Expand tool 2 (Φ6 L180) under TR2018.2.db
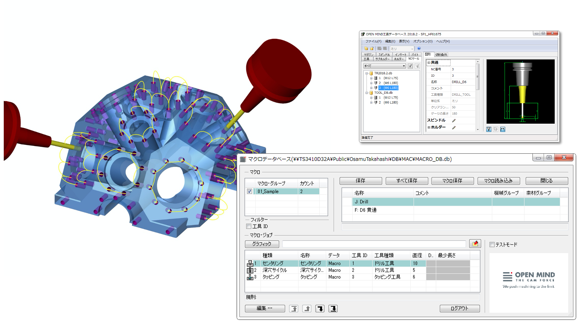This screenshot has width=583, height=325. coord(371,83)
